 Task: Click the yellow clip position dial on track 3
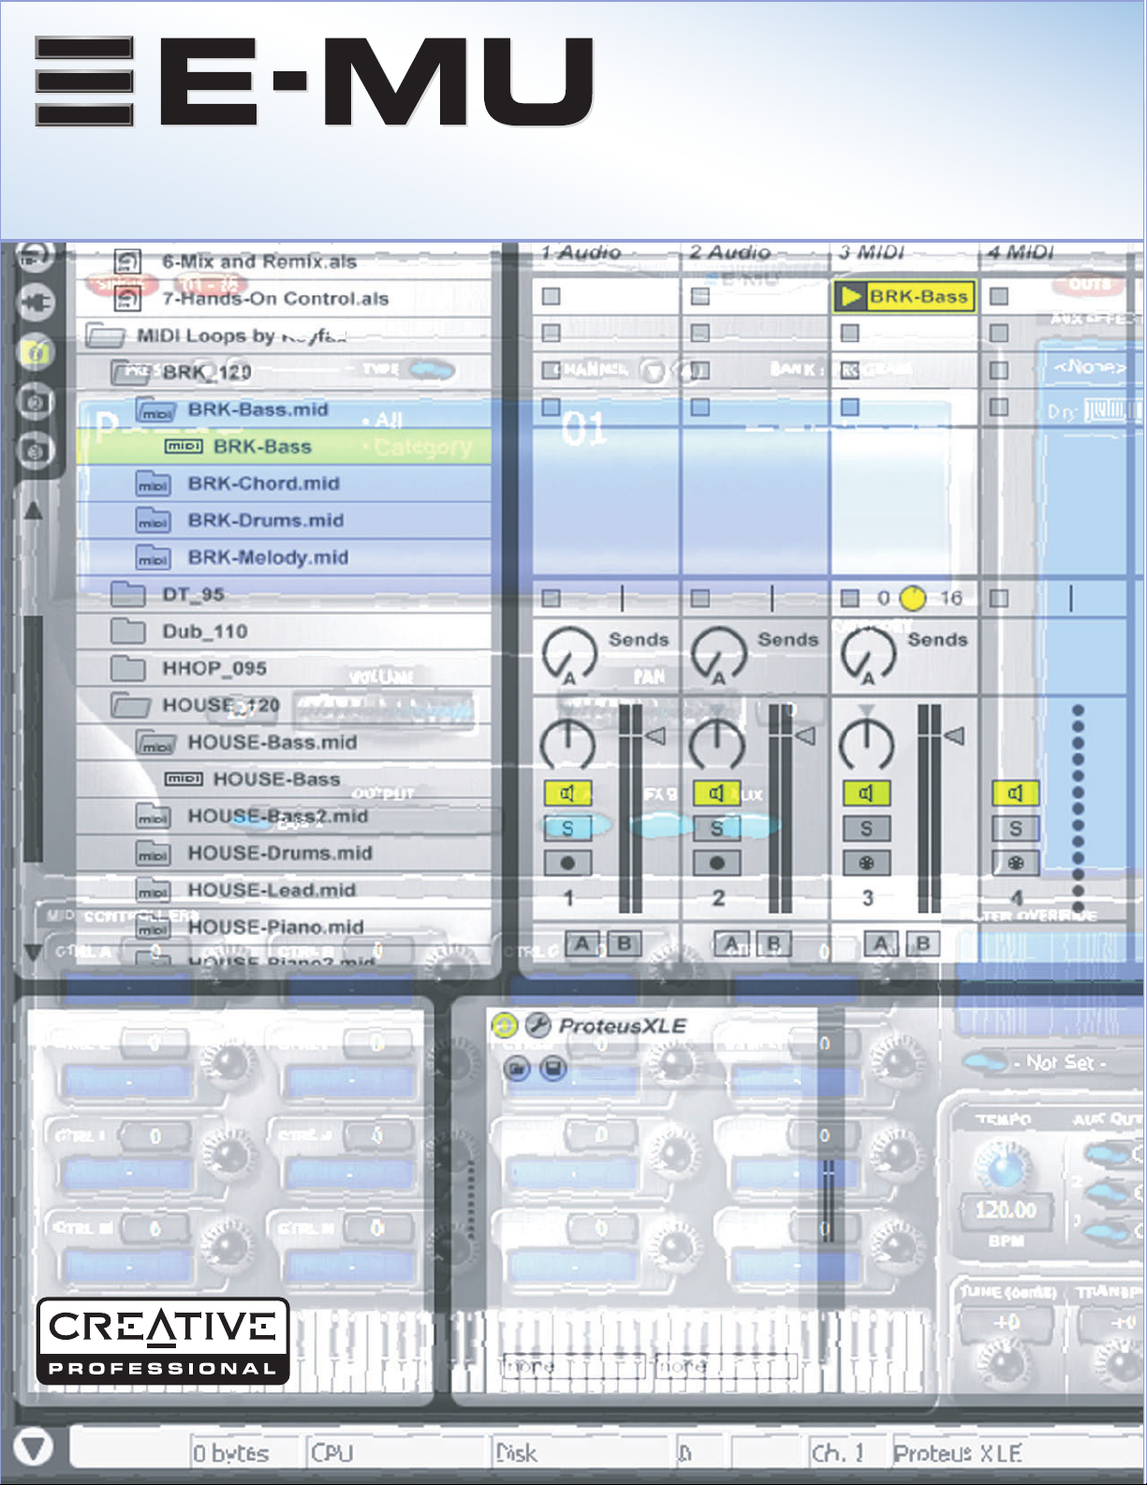913,598
